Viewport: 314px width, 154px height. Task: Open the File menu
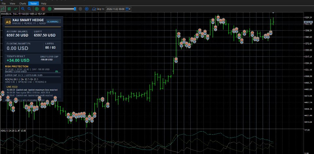(x=4, y=4)
